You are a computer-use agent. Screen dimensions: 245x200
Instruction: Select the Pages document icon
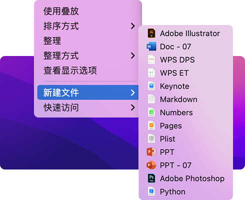[151, 125]
